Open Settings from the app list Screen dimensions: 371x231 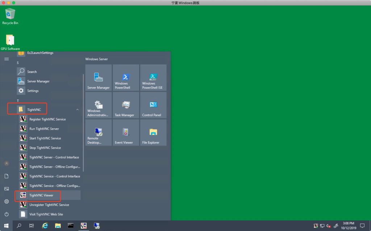pyautogui.click(x=33, y=91)
